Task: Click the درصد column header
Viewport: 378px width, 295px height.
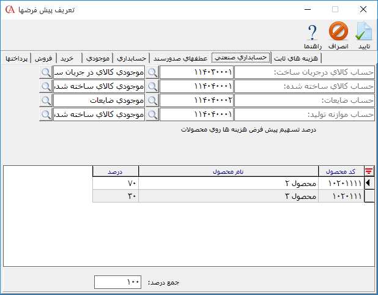Action: pyautogui.click(x=116, y=171)
